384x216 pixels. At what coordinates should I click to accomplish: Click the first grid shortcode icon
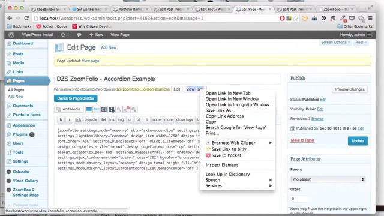[x=104, y=109]
